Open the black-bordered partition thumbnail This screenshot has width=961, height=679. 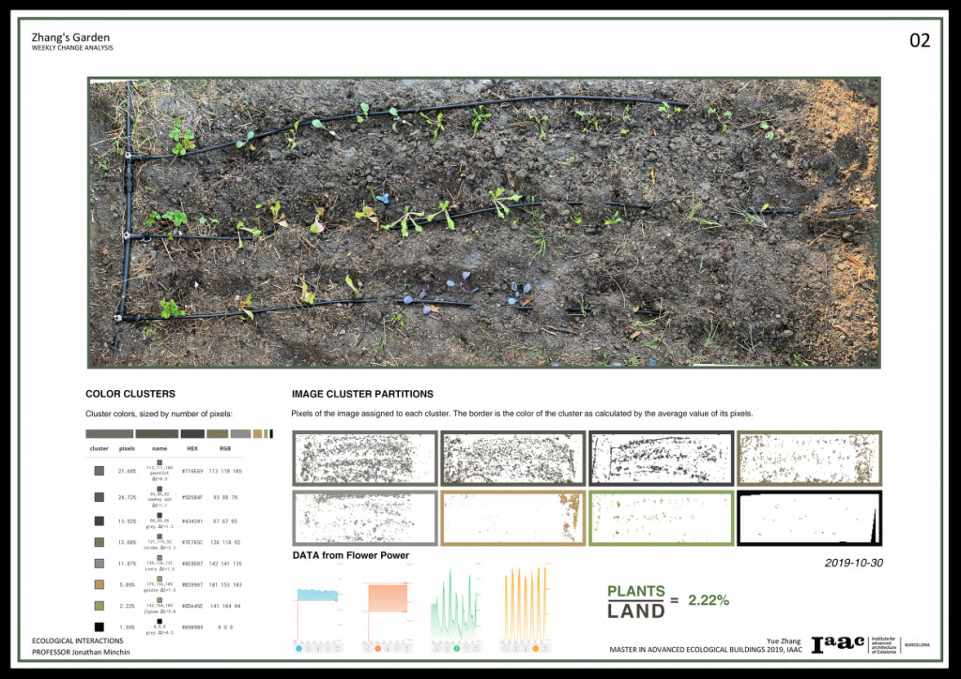(x=809, y=518)
